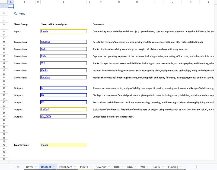Switch to the Dashboard sheet tab
Screen dimensions: 217x170
coord(65,167)
